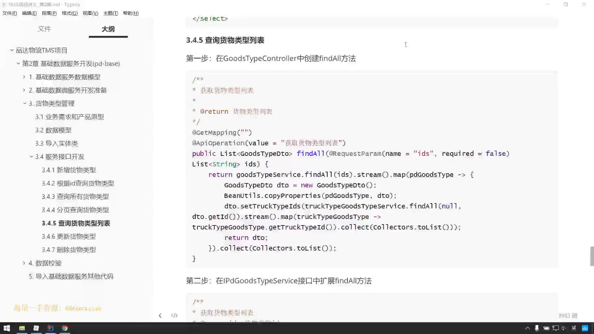Open Chrome browser from taskbar
This screenshot has height=334, width=594.
[x=65, y=328]
